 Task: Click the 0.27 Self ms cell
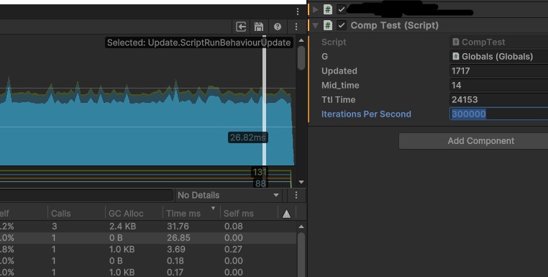pyautogui.click(x=233, y=250)
